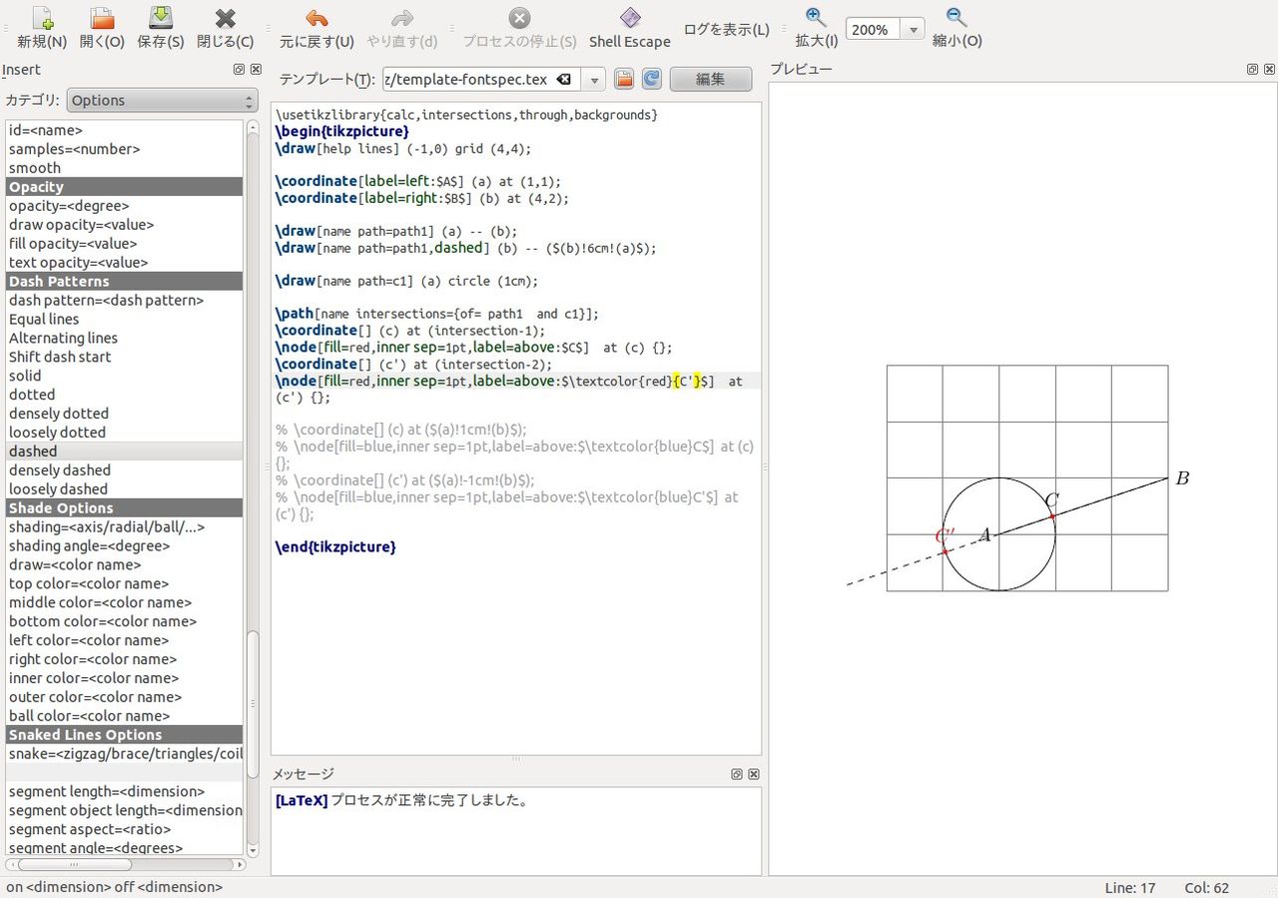This screenshot has width=1278, height=898.
Task: Insert draw opacity=<value> option
Action: click(125, 225)
